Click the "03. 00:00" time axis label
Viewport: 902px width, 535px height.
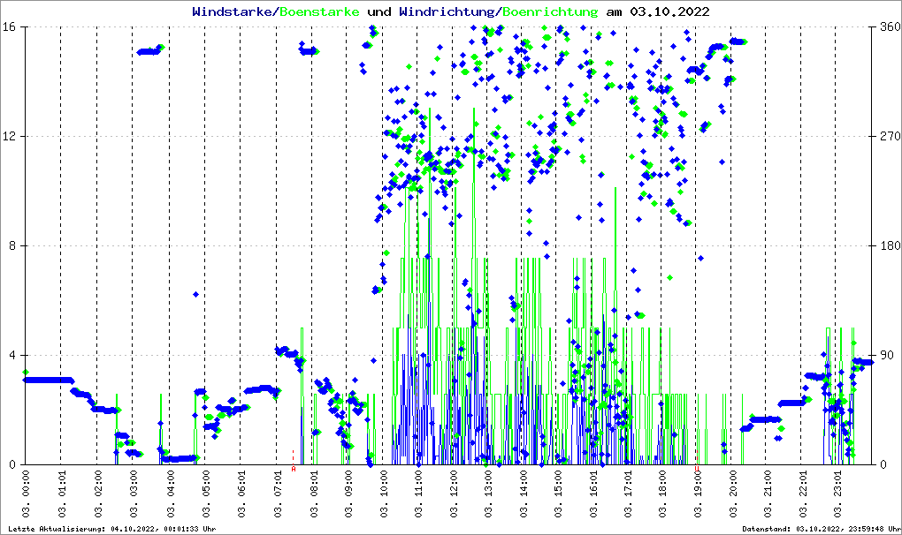(26, 495)
